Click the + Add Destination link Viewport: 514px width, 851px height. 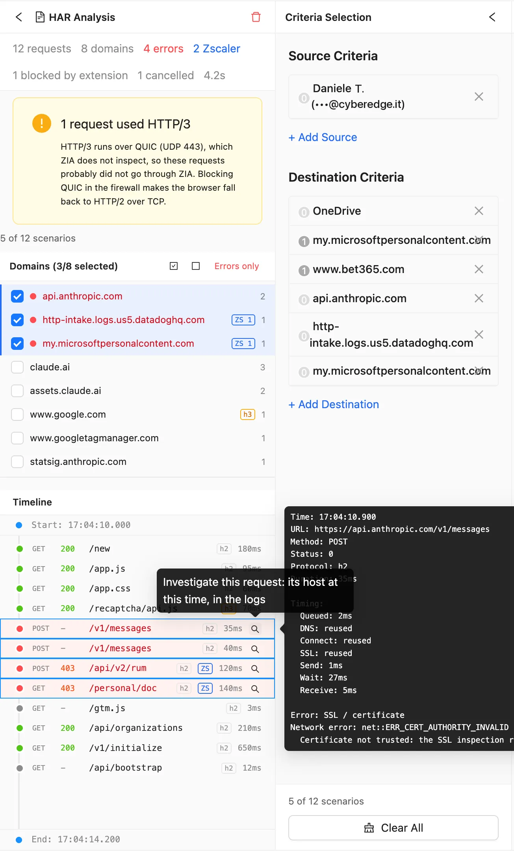point(334,404)
